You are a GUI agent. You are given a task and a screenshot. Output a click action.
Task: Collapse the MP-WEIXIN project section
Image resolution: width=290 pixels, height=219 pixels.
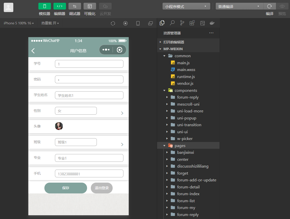[x=188, y=49]
